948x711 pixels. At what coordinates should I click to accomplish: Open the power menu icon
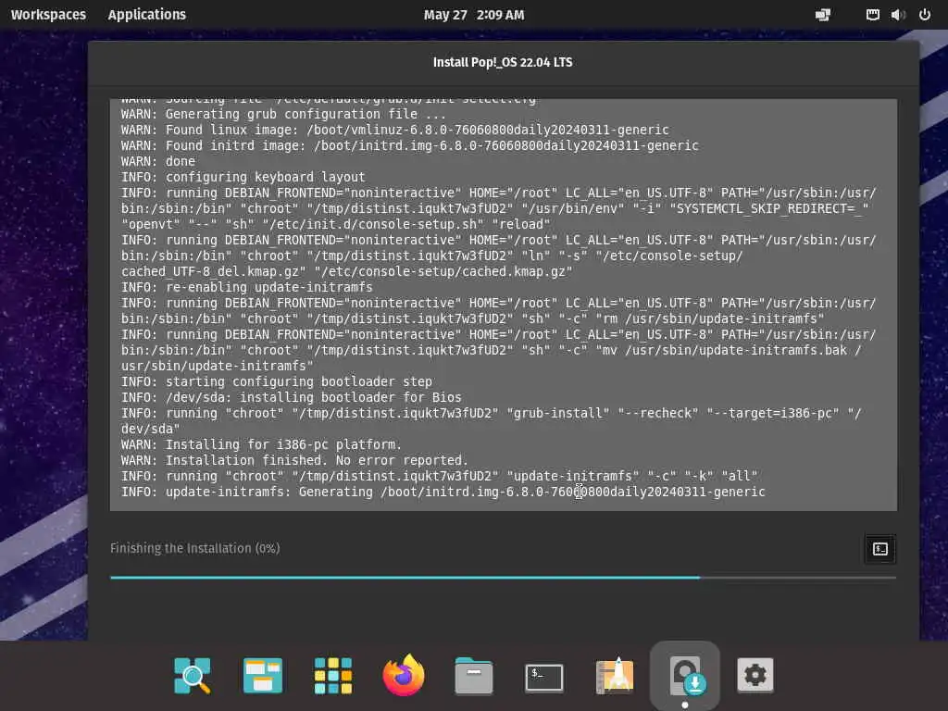[x=925, y=15]
